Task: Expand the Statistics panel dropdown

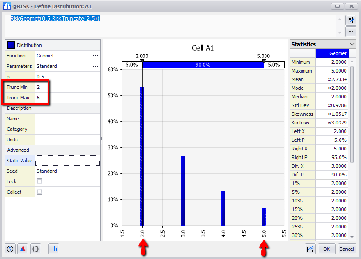Action: click(x=352, y=44)
